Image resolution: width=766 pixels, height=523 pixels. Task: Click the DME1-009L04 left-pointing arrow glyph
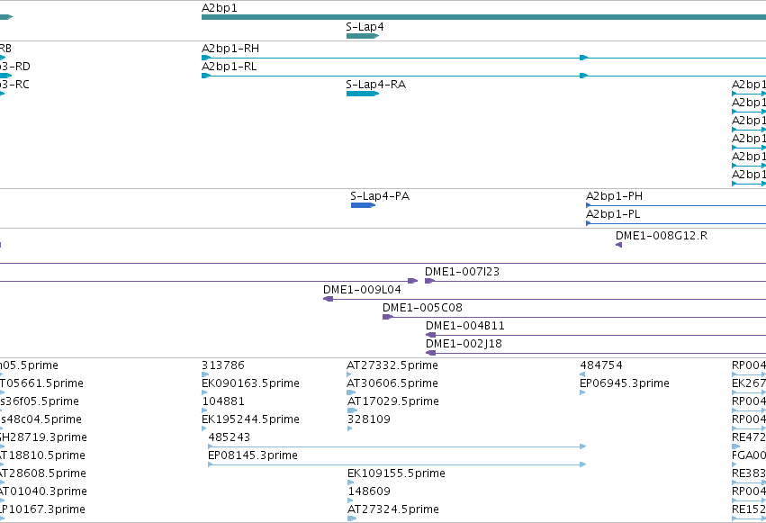click(328, 299)
